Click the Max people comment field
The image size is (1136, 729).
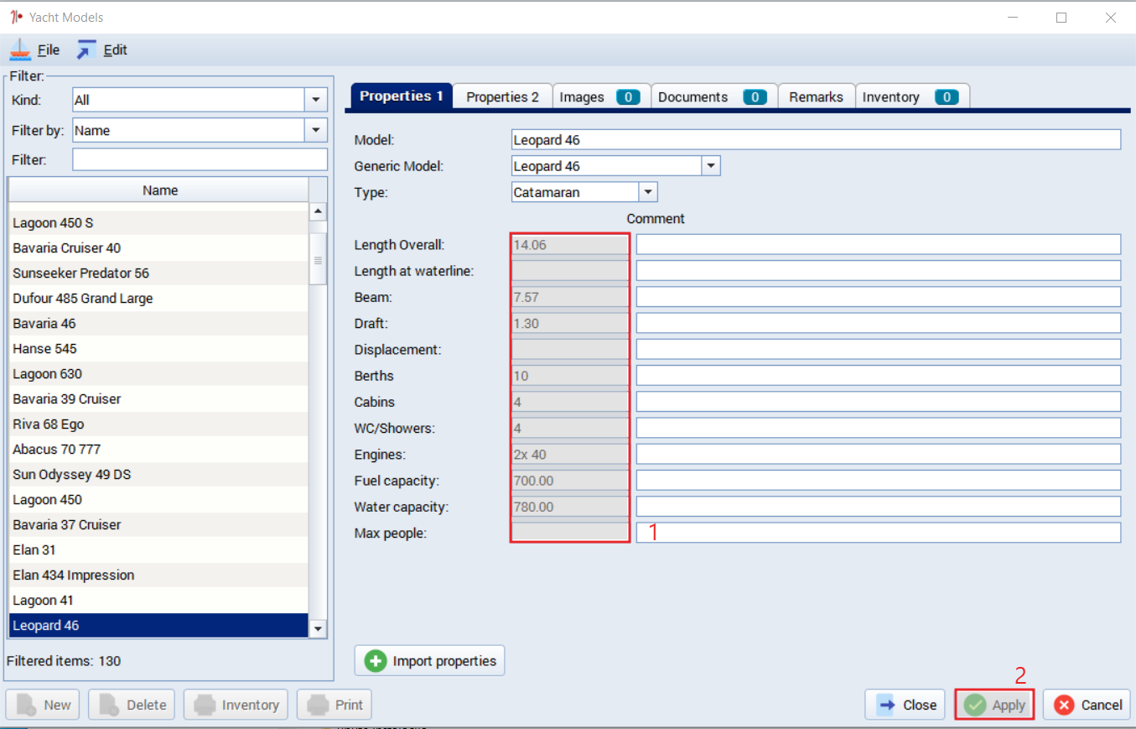click(x=879, y=533)
